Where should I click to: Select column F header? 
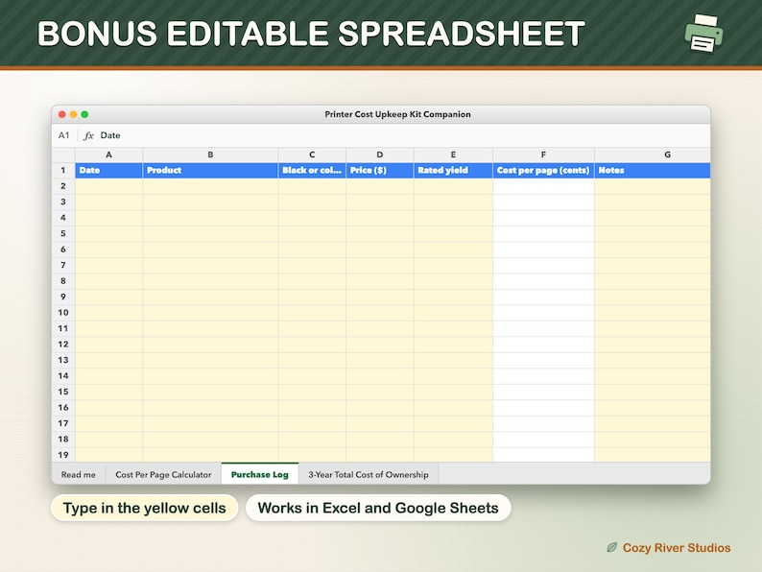click(x=543, y=155)
